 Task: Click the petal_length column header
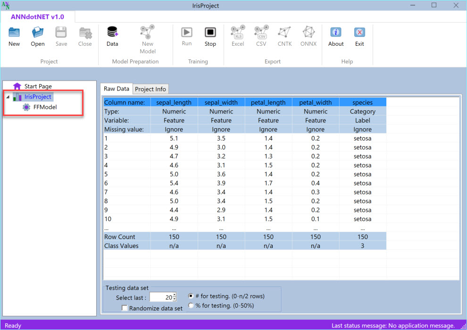(x=268, y=102)
